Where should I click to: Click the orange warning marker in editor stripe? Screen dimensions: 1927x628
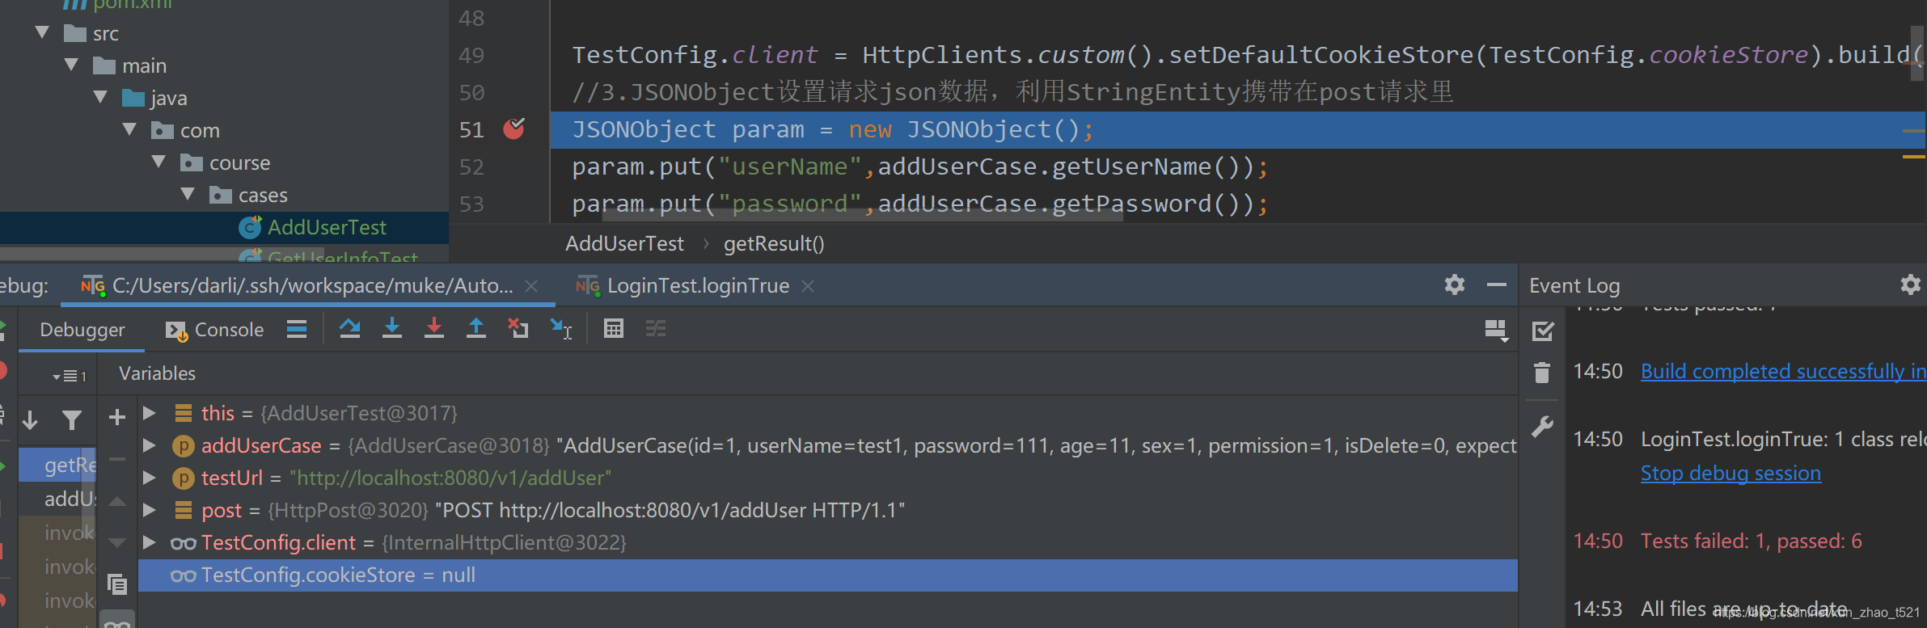(1913, 157)
